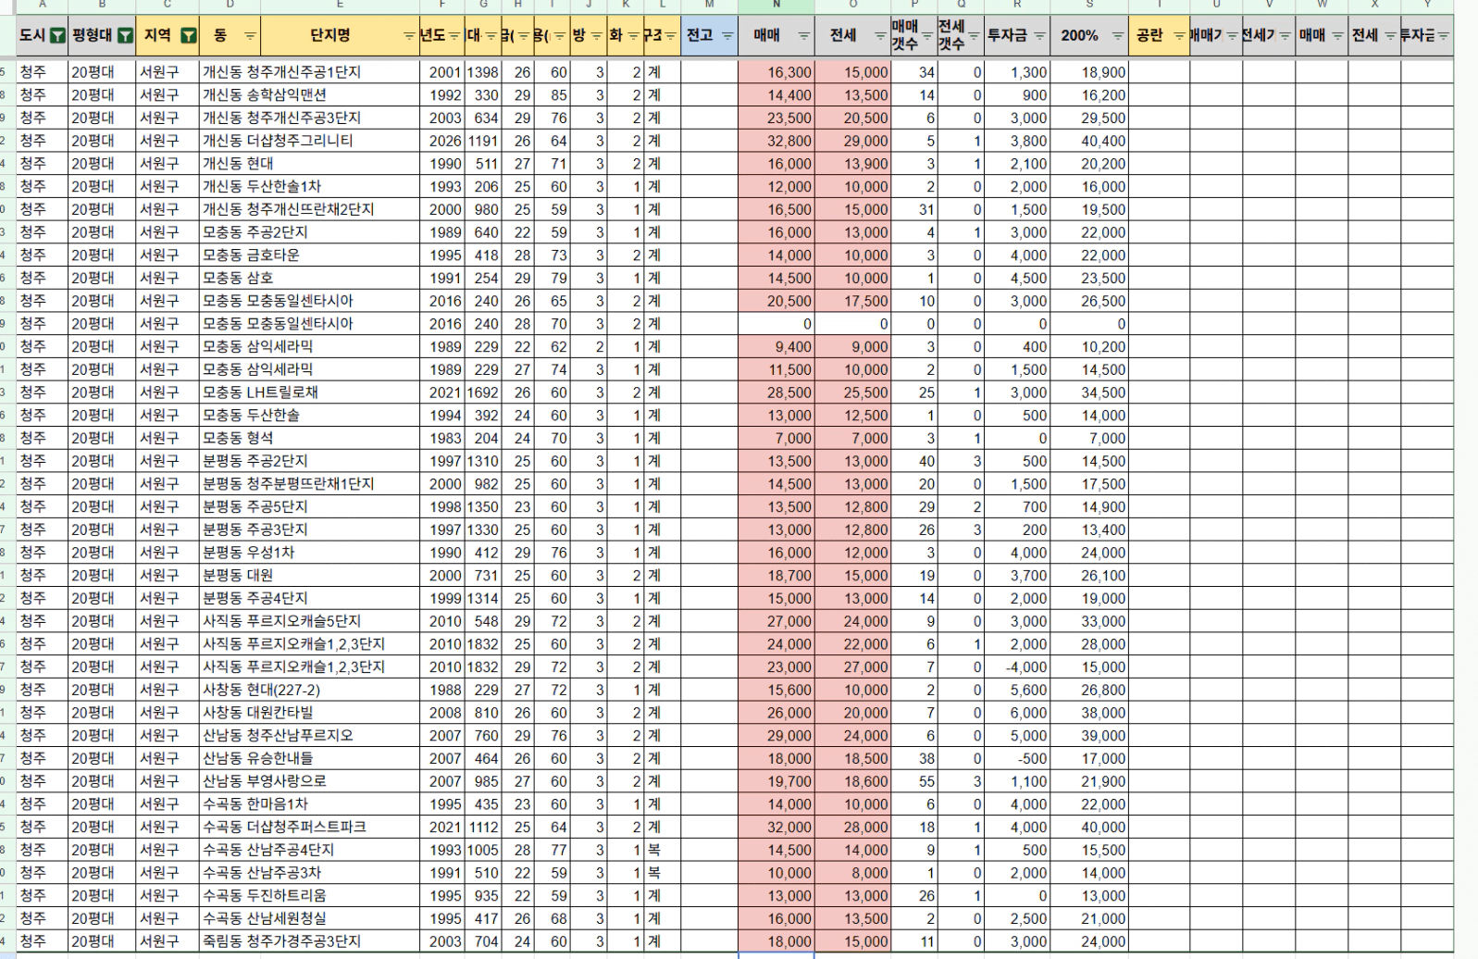The width and height of the screenshot is (1478, 959).
Task: Select the 투자금 cell showing 5,600
Action: tap(1017, 690)
